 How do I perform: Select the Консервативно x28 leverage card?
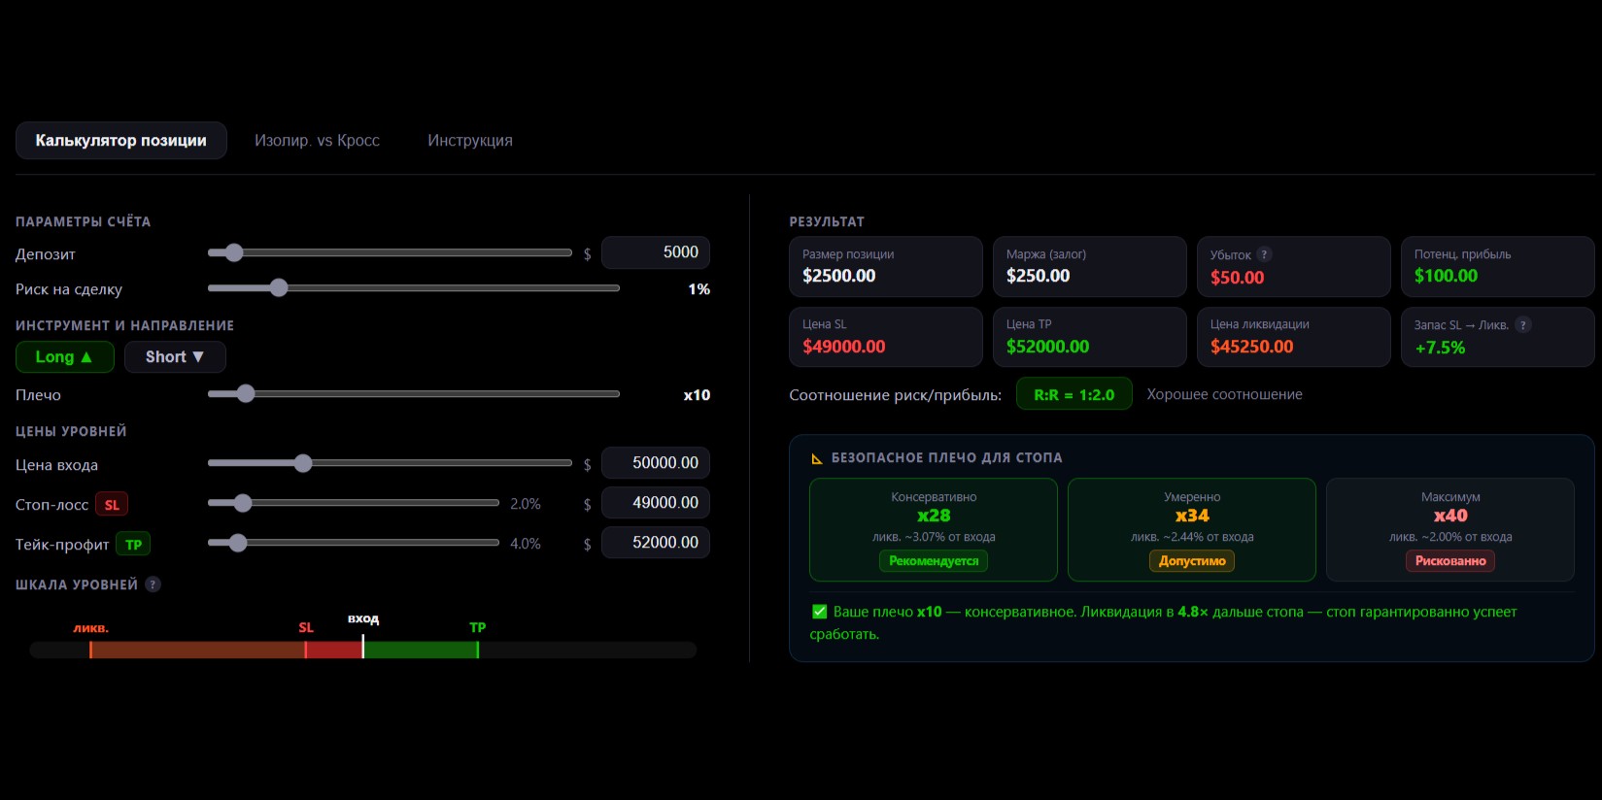pos(934,530)
